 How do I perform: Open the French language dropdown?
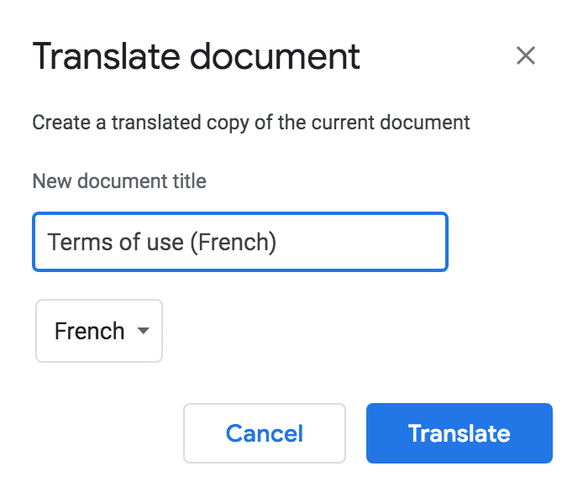click(x=99, y=331)
